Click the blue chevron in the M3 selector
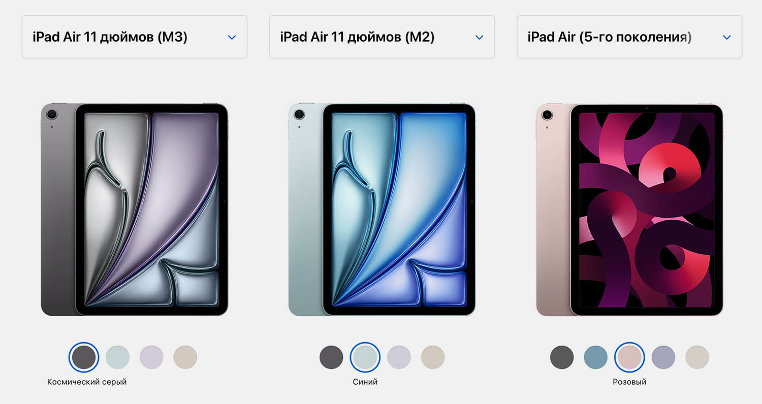 click(x=232, y=37)
